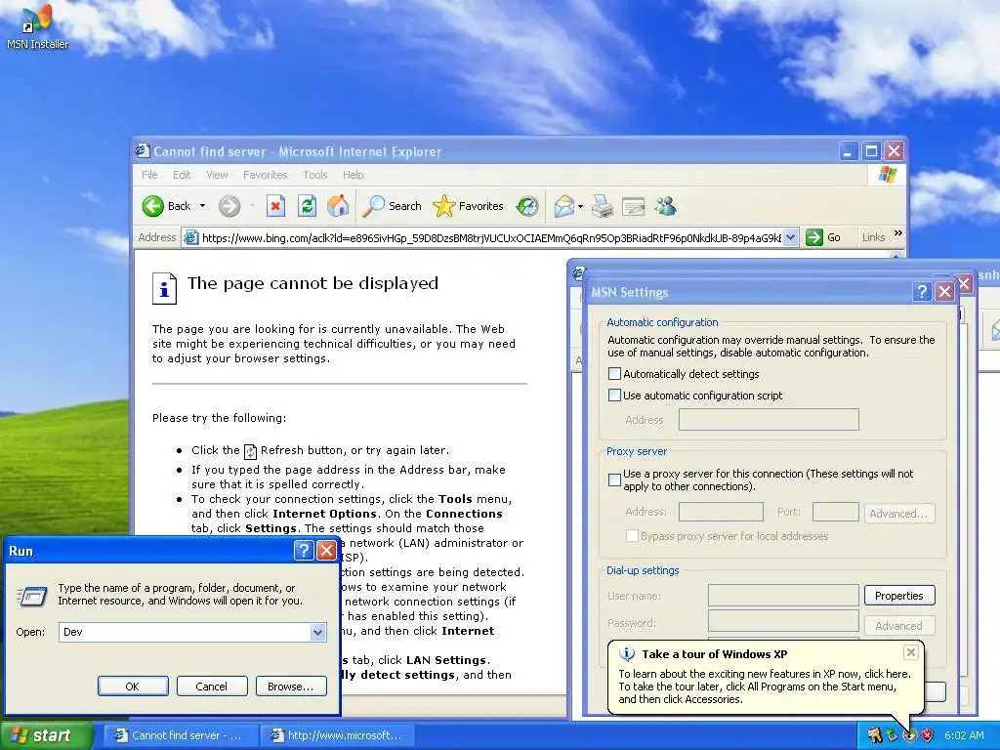1000x750 pixels.
Task: Enable Use automatic configuration script checkbox
Action: pos(615,396)
